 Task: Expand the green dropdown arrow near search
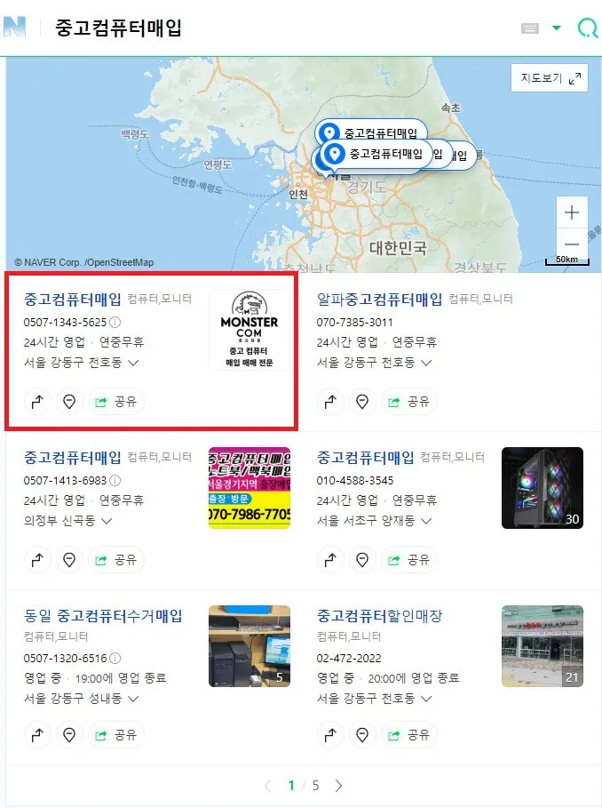[x=556, y=28]
